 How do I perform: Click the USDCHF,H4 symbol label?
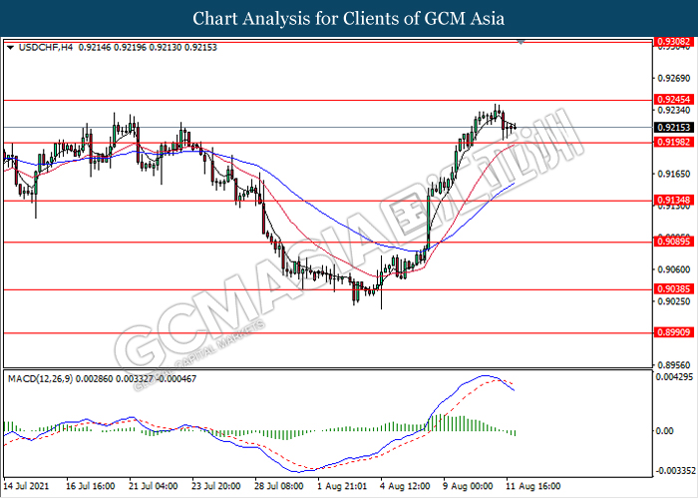coord(46,47)
